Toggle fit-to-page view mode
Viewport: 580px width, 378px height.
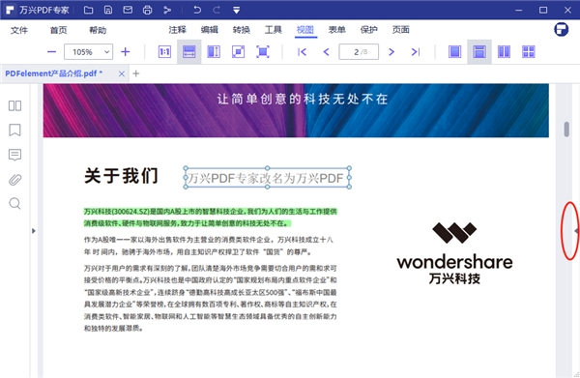pyautogui.click(x=238, y=52)
